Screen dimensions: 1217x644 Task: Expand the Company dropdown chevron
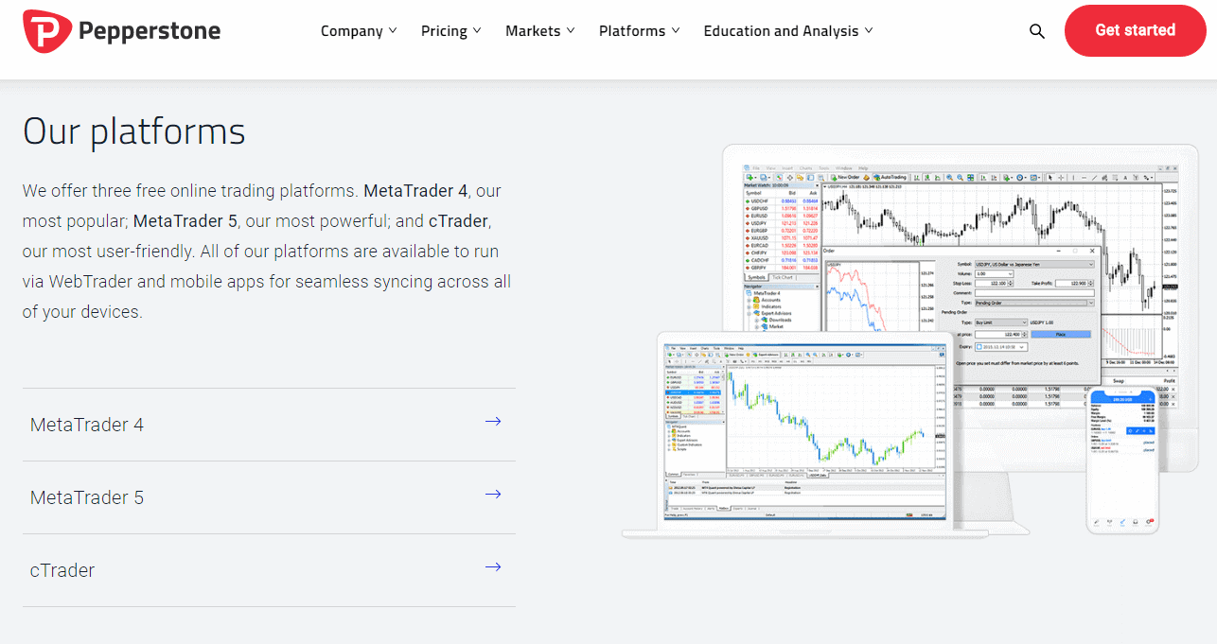pos(395,30)
